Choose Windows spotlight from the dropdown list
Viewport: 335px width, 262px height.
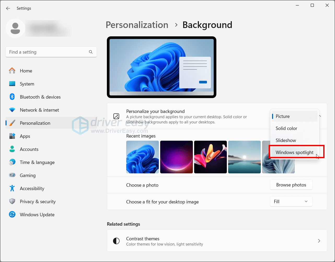tap(294, 152)
